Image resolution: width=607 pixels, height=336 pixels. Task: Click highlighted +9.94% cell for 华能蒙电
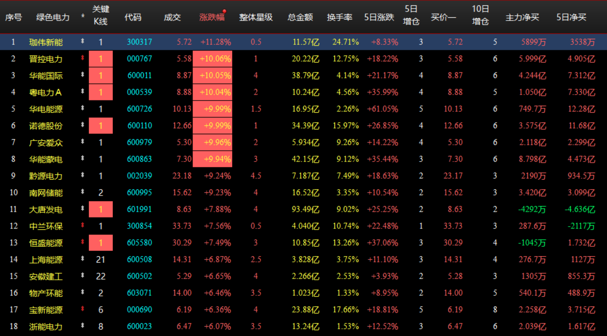[x=213, y=159]
